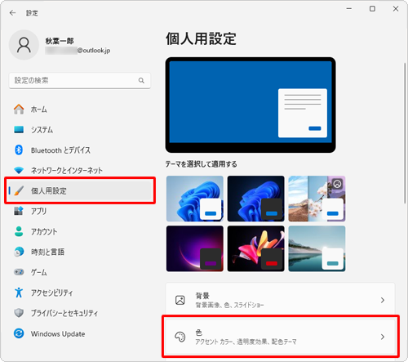Click the システム monitor icon
408x362 pixels.
click(19, 129)
